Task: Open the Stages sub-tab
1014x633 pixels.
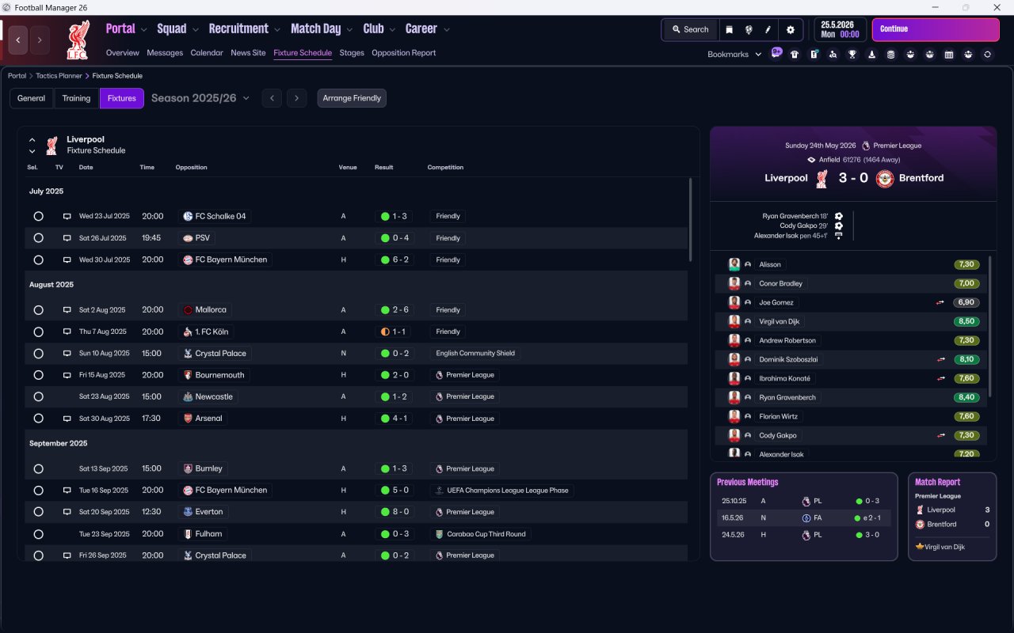Action: [x=352, y=53]
